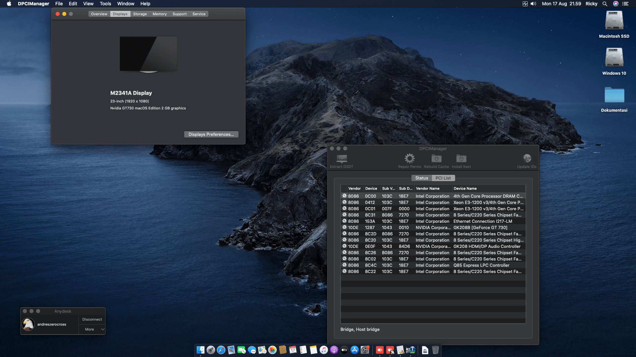Select the Status tab in DPCIManager
Viewport: 636px width, 357px height.
(422, 178)
